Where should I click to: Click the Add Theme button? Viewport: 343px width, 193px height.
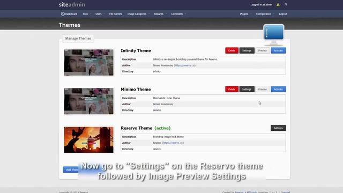[72, 170]
